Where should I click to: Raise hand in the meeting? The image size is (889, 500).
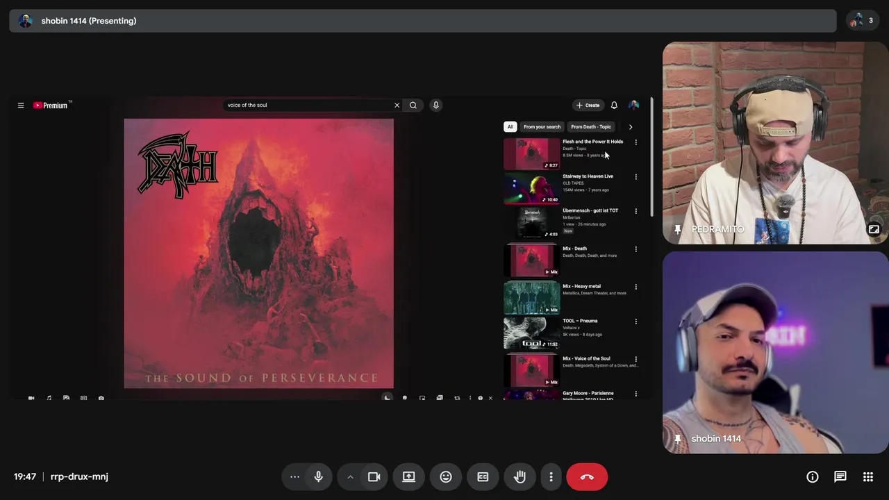point(520,477)
